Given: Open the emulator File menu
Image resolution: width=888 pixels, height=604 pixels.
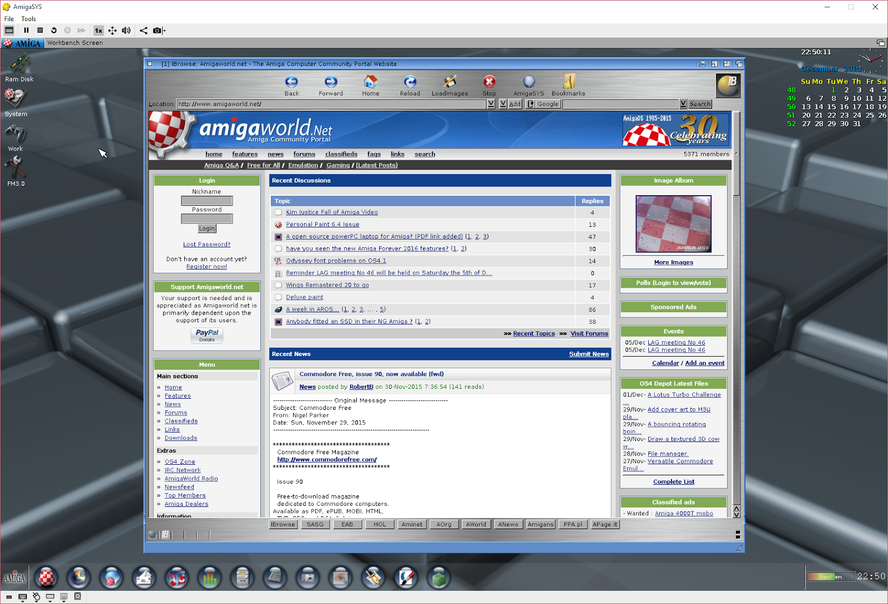Looking at the screenshot, I should 9,19.
